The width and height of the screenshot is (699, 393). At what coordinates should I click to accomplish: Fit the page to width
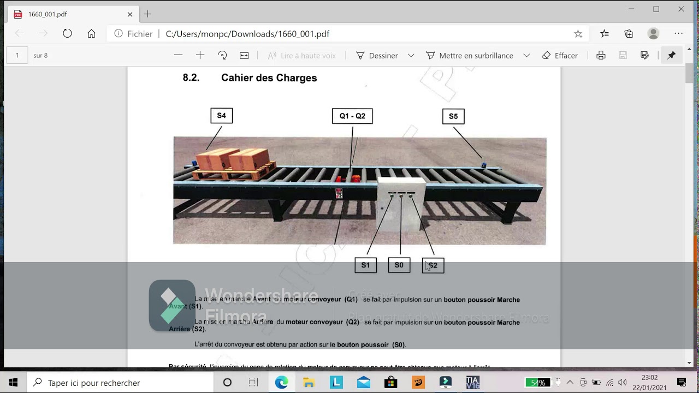point(244,55)
